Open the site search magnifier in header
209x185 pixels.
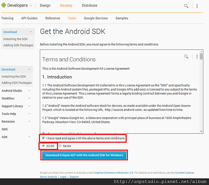[x=186, y=6]
